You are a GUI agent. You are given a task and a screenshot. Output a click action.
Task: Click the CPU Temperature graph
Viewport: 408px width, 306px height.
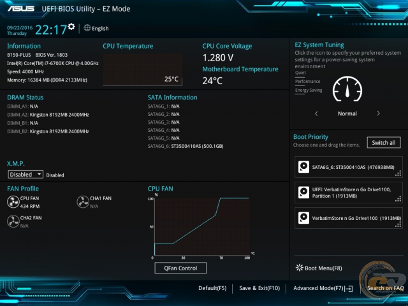tap(143, 69)
